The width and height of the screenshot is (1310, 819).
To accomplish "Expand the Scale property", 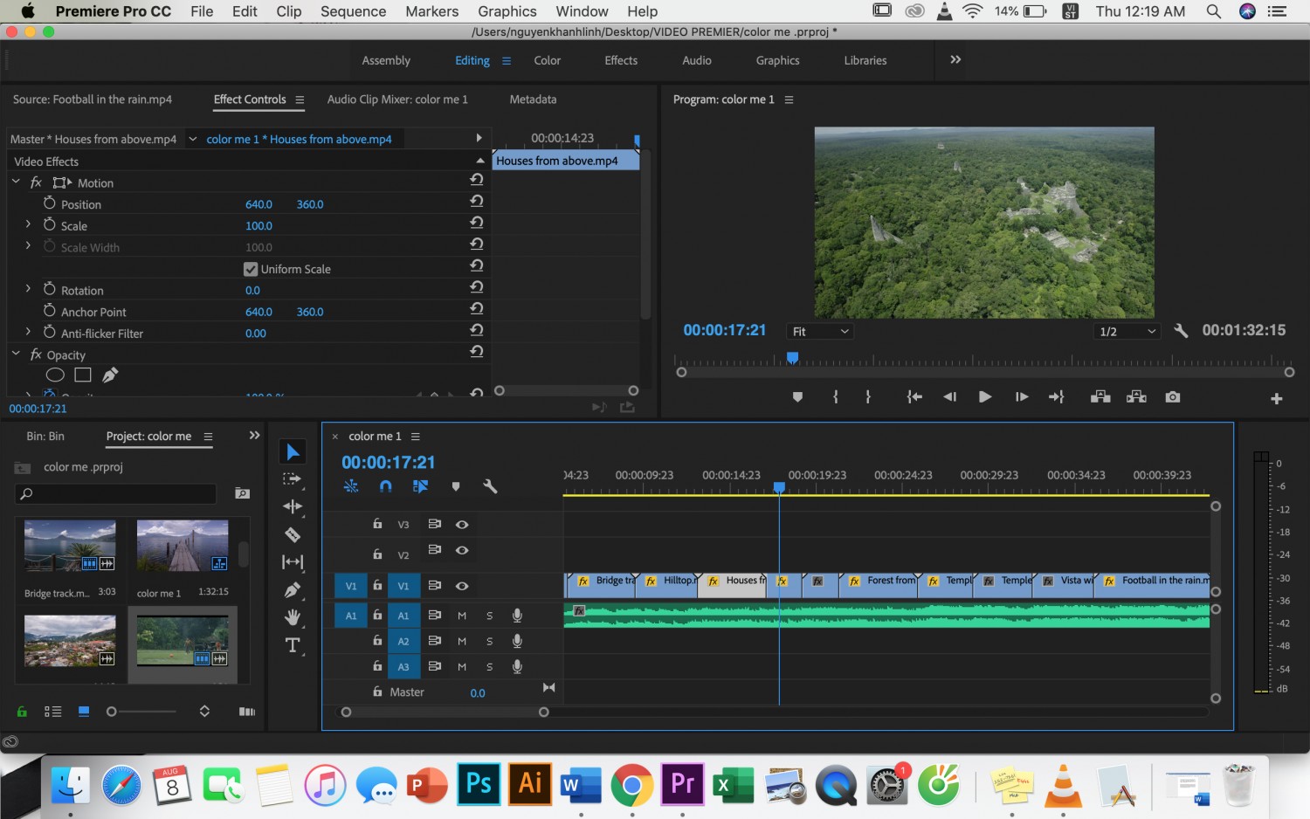I will [28, 224].
